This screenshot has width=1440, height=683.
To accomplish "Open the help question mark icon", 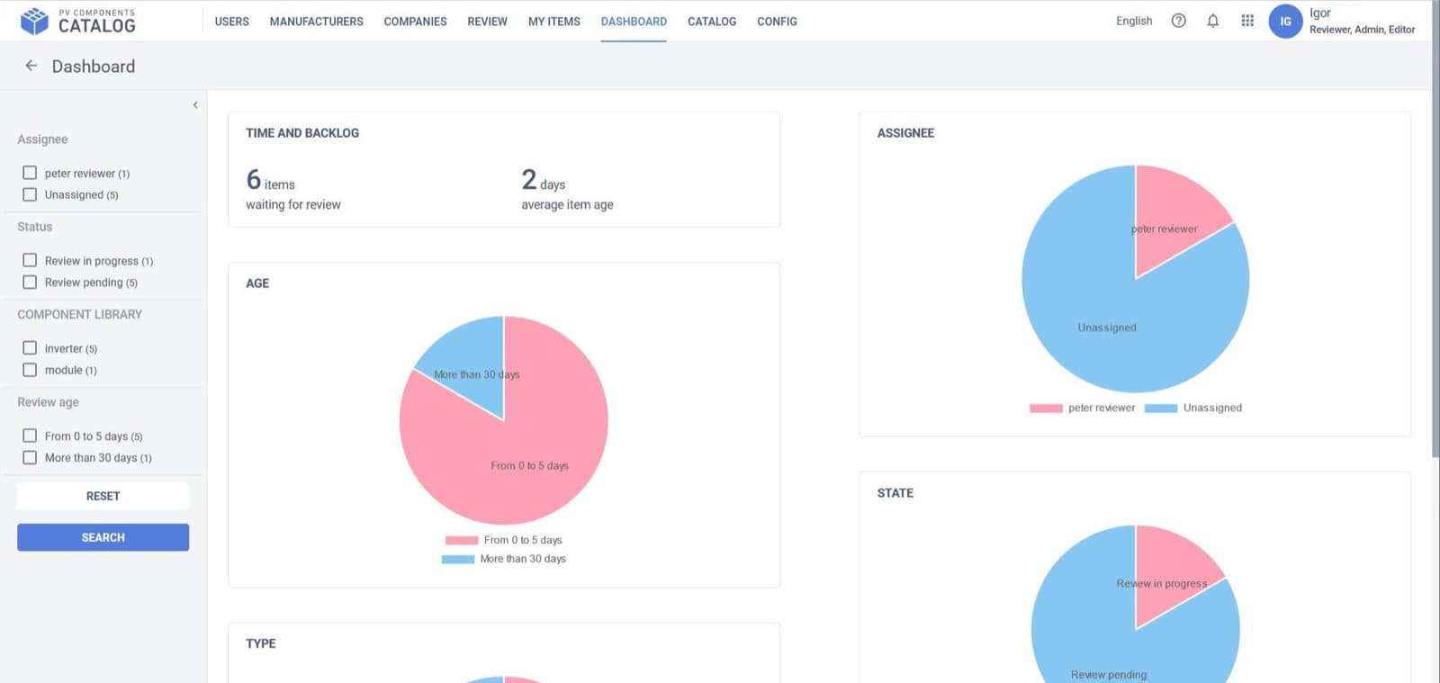I will pos(1178,21).
